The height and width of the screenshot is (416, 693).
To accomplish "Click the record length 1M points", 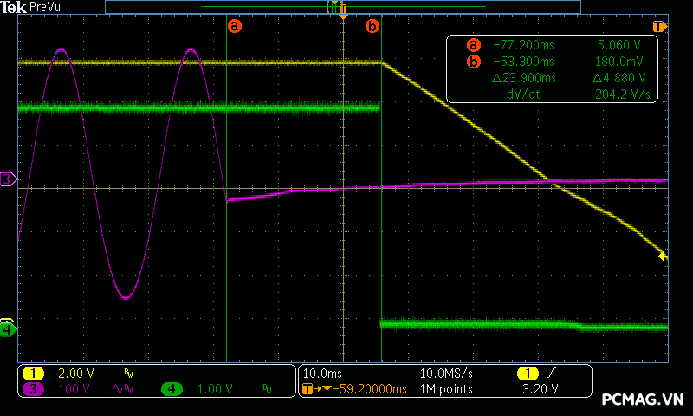I will pos(446,389).
